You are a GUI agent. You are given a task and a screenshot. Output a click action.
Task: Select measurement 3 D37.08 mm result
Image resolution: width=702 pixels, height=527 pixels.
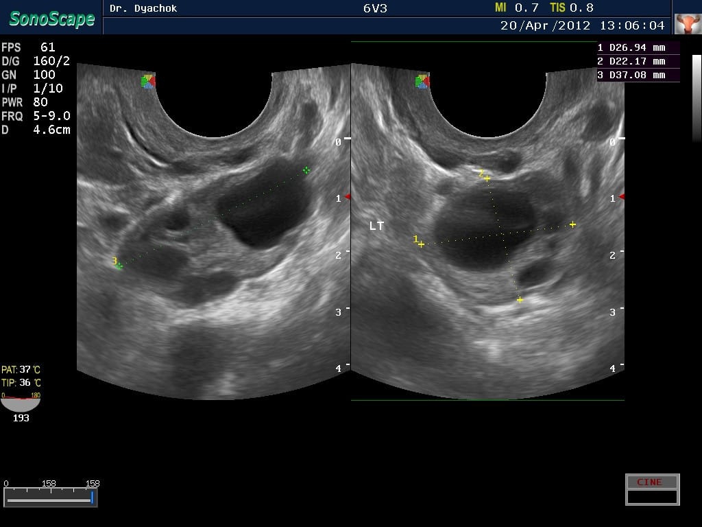(x=638, y=75)
